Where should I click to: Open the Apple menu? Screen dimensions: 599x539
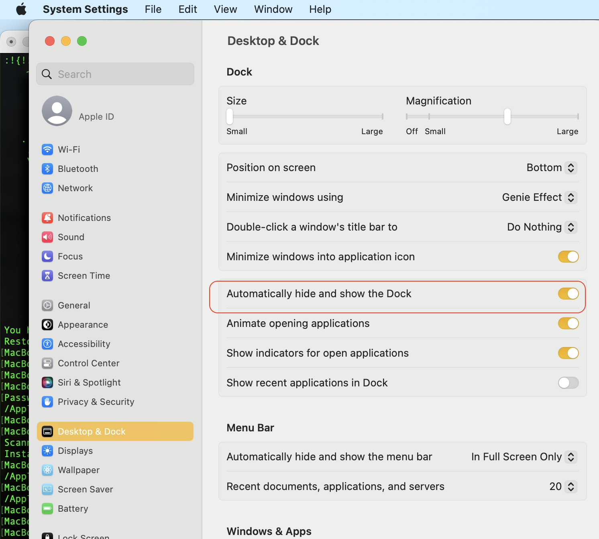click(x=21, y=9)
